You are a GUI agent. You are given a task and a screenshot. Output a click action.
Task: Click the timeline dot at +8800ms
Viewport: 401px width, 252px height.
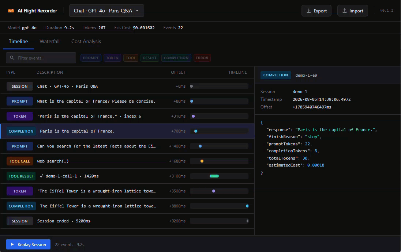247,206
